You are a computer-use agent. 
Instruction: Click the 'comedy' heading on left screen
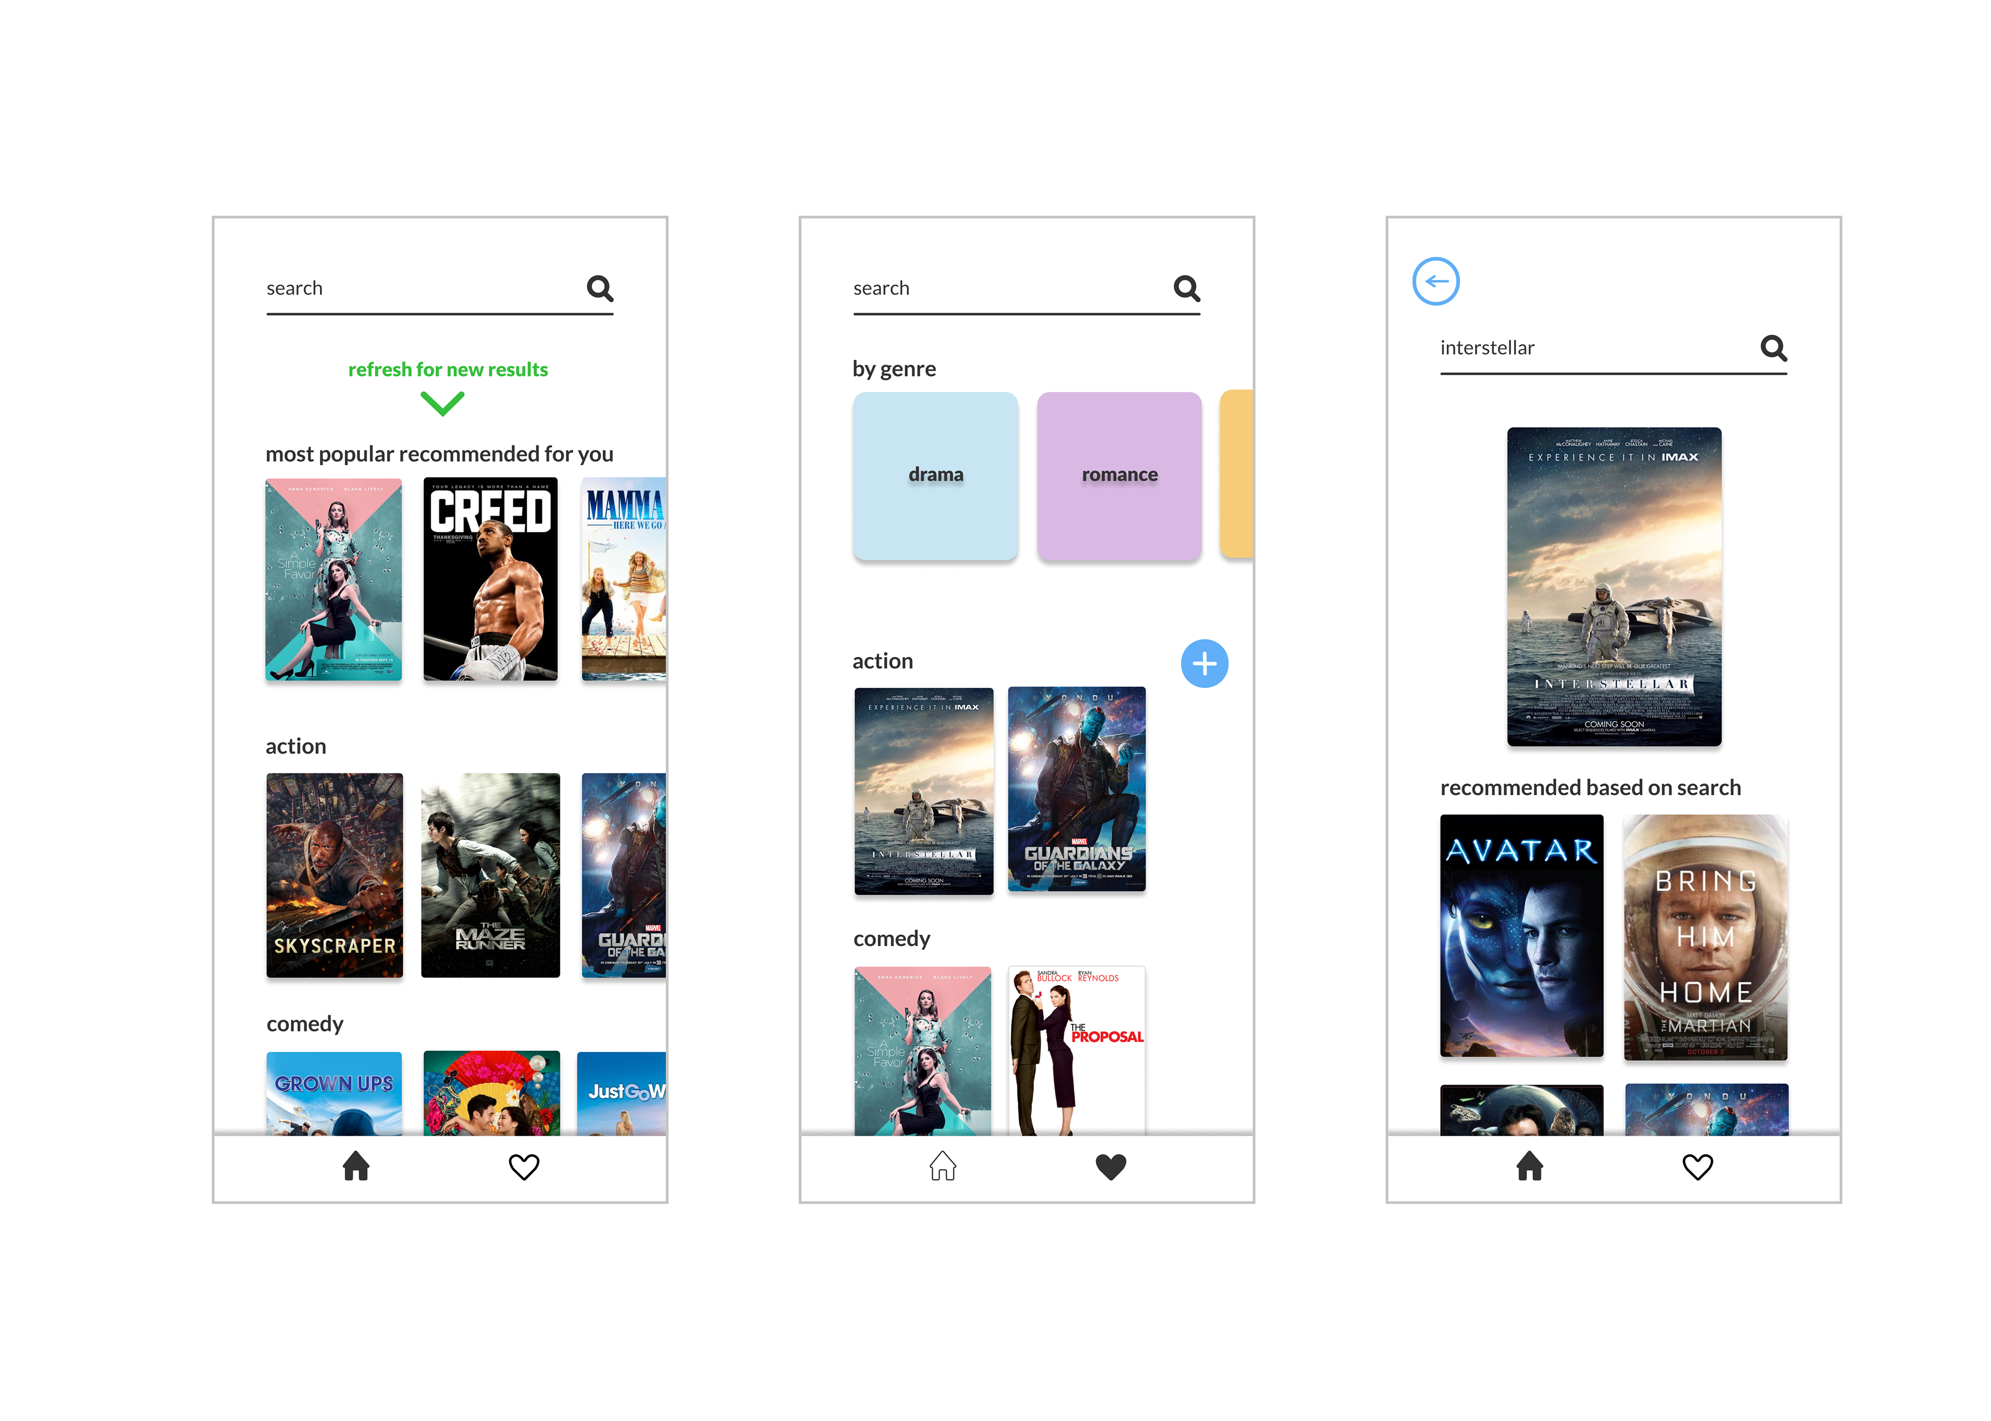[x=304, y=1024]
